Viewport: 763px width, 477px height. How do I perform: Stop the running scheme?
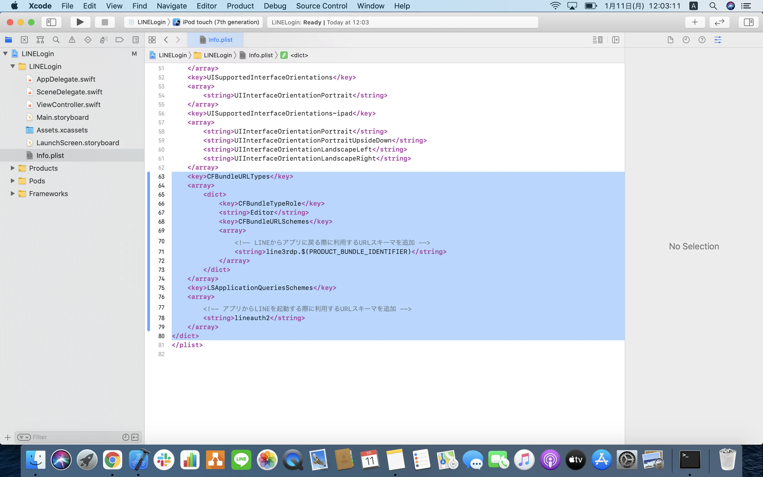pos(105,22)
